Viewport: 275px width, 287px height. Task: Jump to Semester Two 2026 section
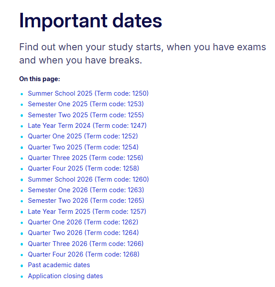point(86,201)
